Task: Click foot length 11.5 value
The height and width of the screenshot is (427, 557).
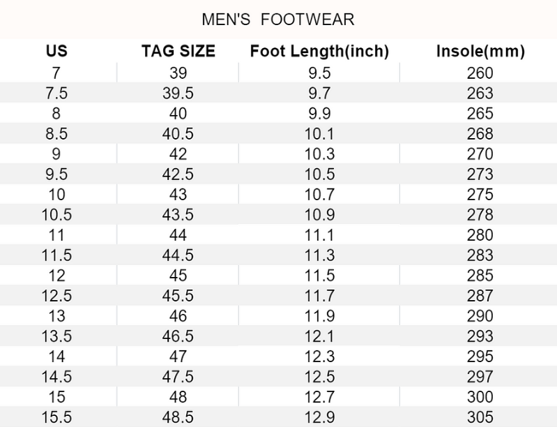Action: 319,276
